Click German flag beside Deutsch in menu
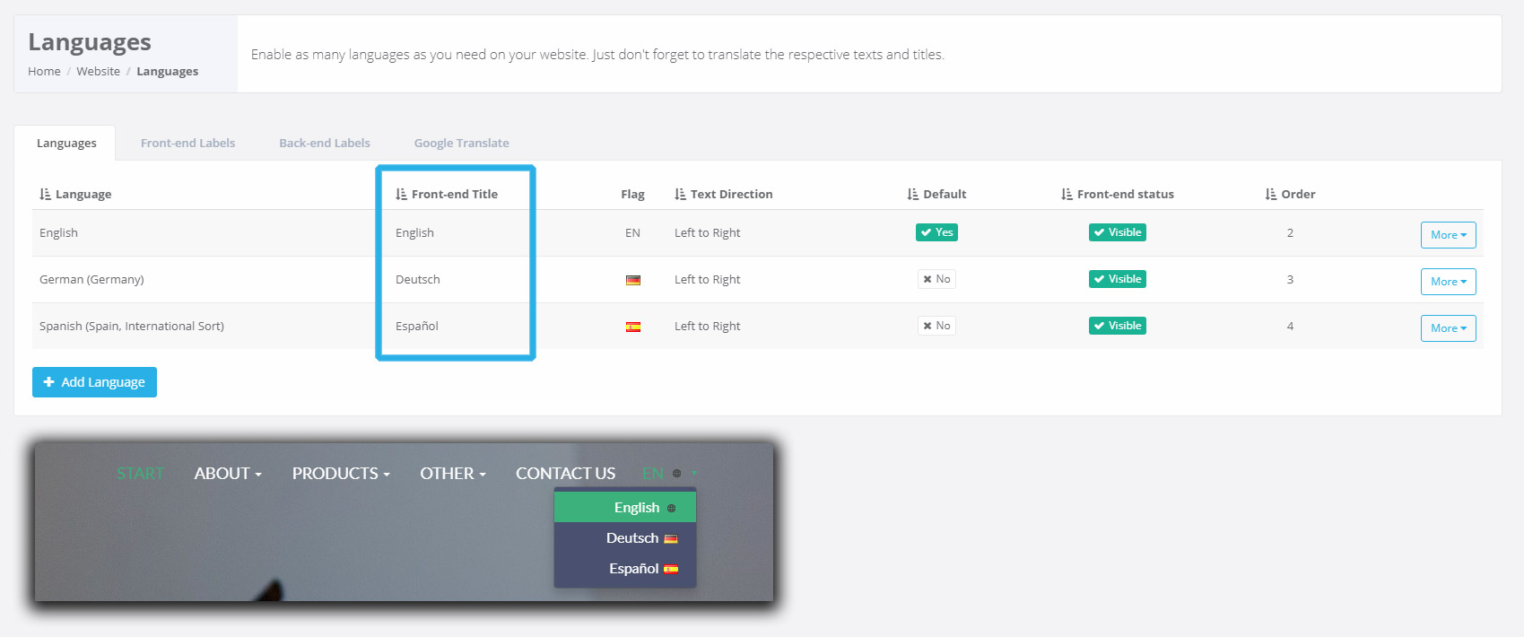1524x637 pixels. click(x=671, y=538)
